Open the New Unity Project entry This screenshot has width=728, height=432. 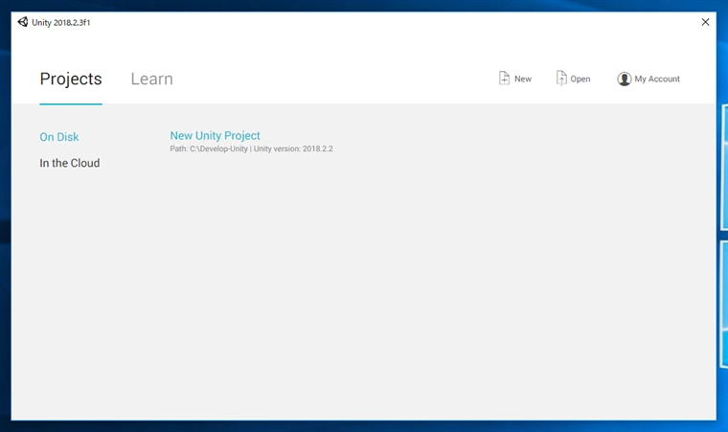click(x=215, y=136)
